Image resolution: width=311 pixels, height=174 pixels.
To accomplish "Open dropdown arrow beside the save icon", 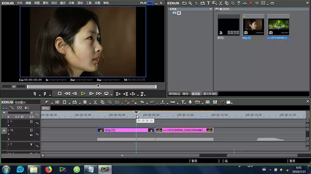I will coord(90,103).
